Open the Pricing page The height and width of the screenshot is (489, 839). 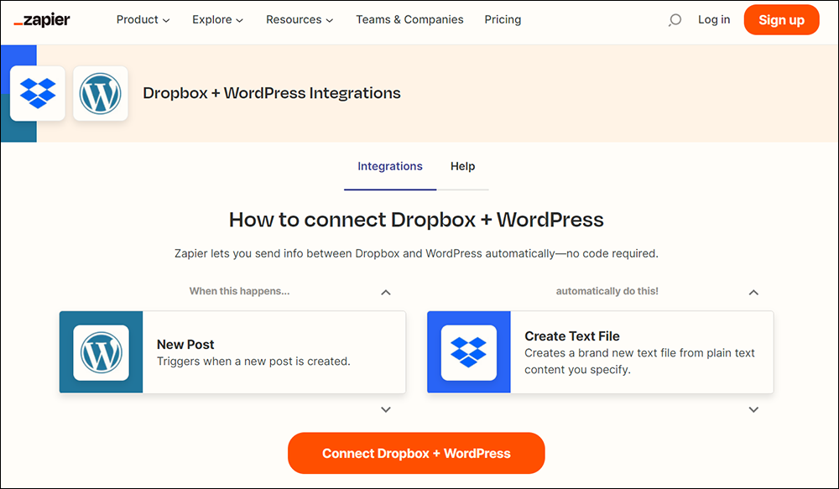[x=503, y=20]
